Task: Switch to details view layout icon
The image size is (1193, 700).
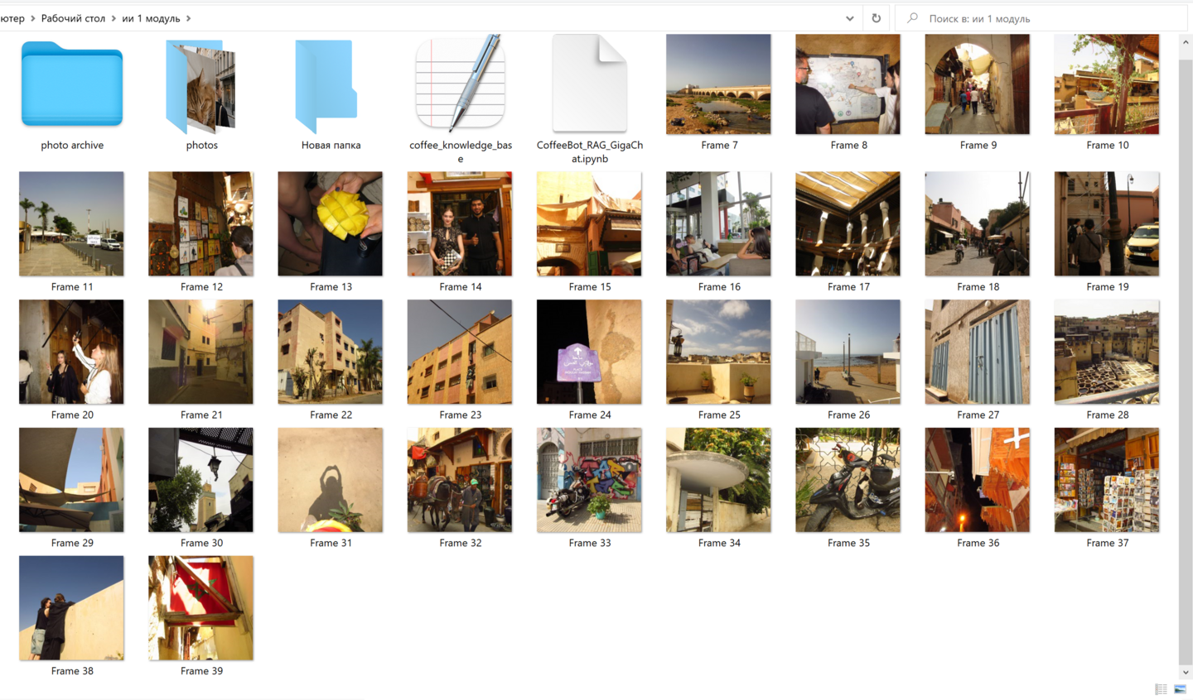Action: [x=1161, y=689]
